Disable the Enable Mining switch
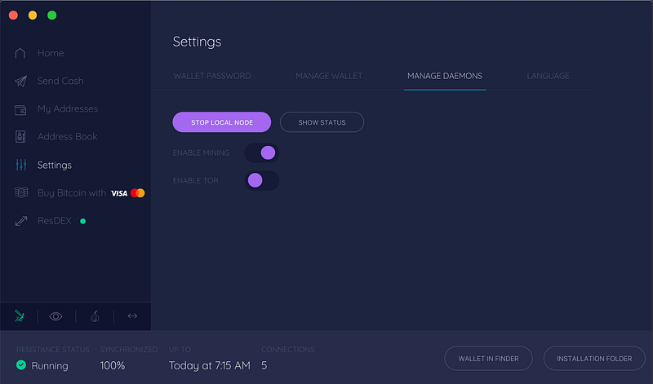Viewport: 653px width, 384px height. (x=261, y=152)
